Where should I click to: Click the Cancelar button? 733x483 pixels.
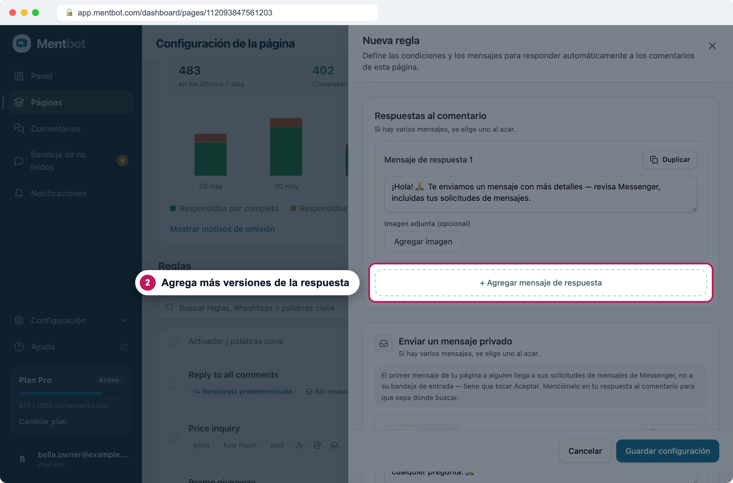(585, 451)
